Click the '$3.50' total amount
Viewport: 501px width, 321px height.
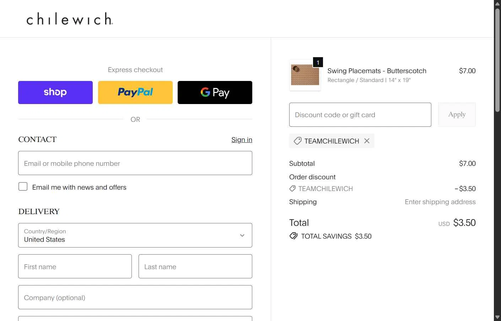pyautogui.click(x=464, y=223)
